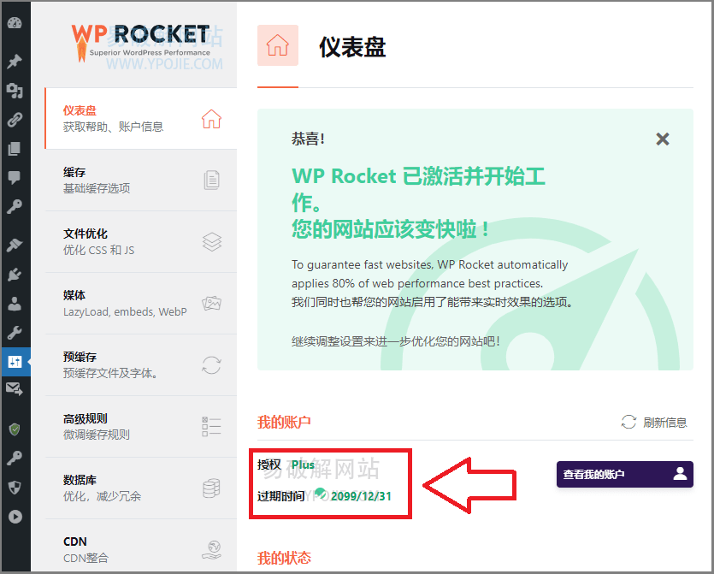Viewport: 714px width, 574px height.
Task: Open Users via the person icon
Action: 15,304
